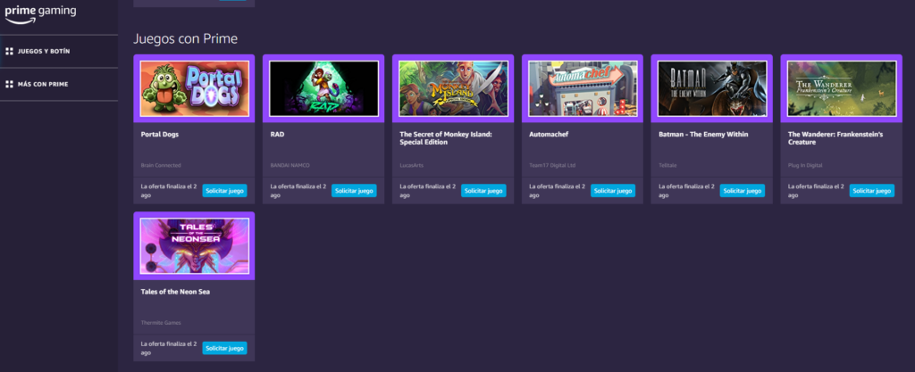
Task: Click the offer end date under Tales of the Neon Sea
Action: pos(169,348)
